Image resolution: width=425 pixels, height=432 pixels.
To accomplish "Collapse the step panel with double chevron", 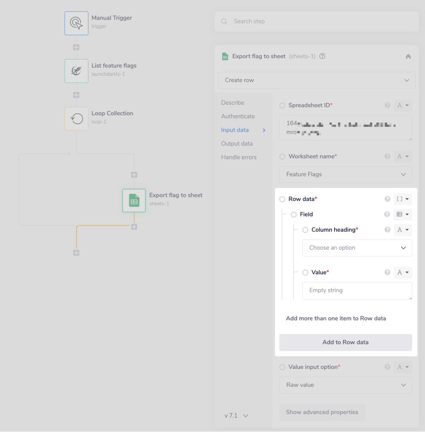I will tap(408, 57).
